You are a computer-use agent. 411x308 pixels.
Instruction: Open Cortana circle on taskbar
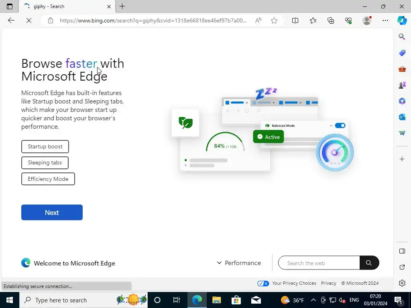coord(157,300)
